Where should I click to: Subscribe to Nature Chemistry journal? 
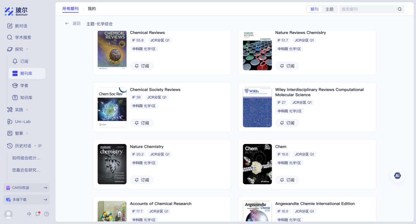click(x=142, y=180)
